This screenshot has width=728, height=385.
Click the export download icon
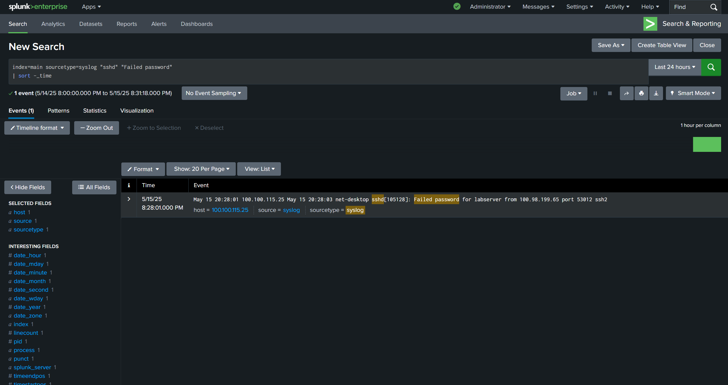point(656,93)
